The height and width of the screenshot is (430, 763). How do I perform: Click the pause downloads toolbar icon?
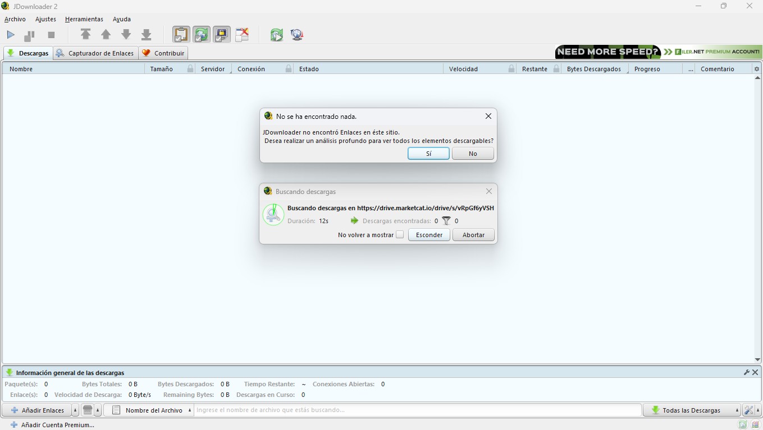[29, 35]
